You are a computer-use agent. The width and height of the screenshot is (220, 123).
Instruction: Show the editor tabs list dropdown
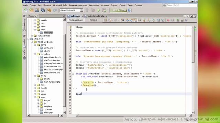[191, 16]
